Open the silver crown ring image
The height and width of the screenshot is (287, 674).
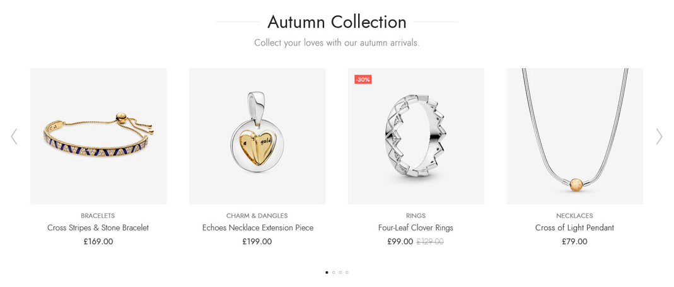click(416, 136)
